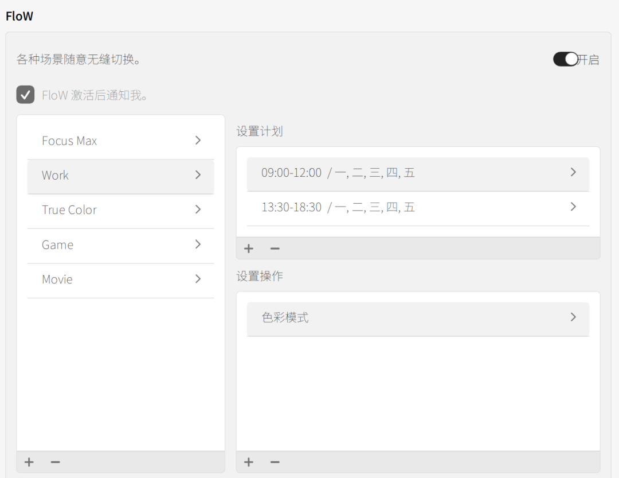Expand the True Color chevron arrow

(198, 209)
